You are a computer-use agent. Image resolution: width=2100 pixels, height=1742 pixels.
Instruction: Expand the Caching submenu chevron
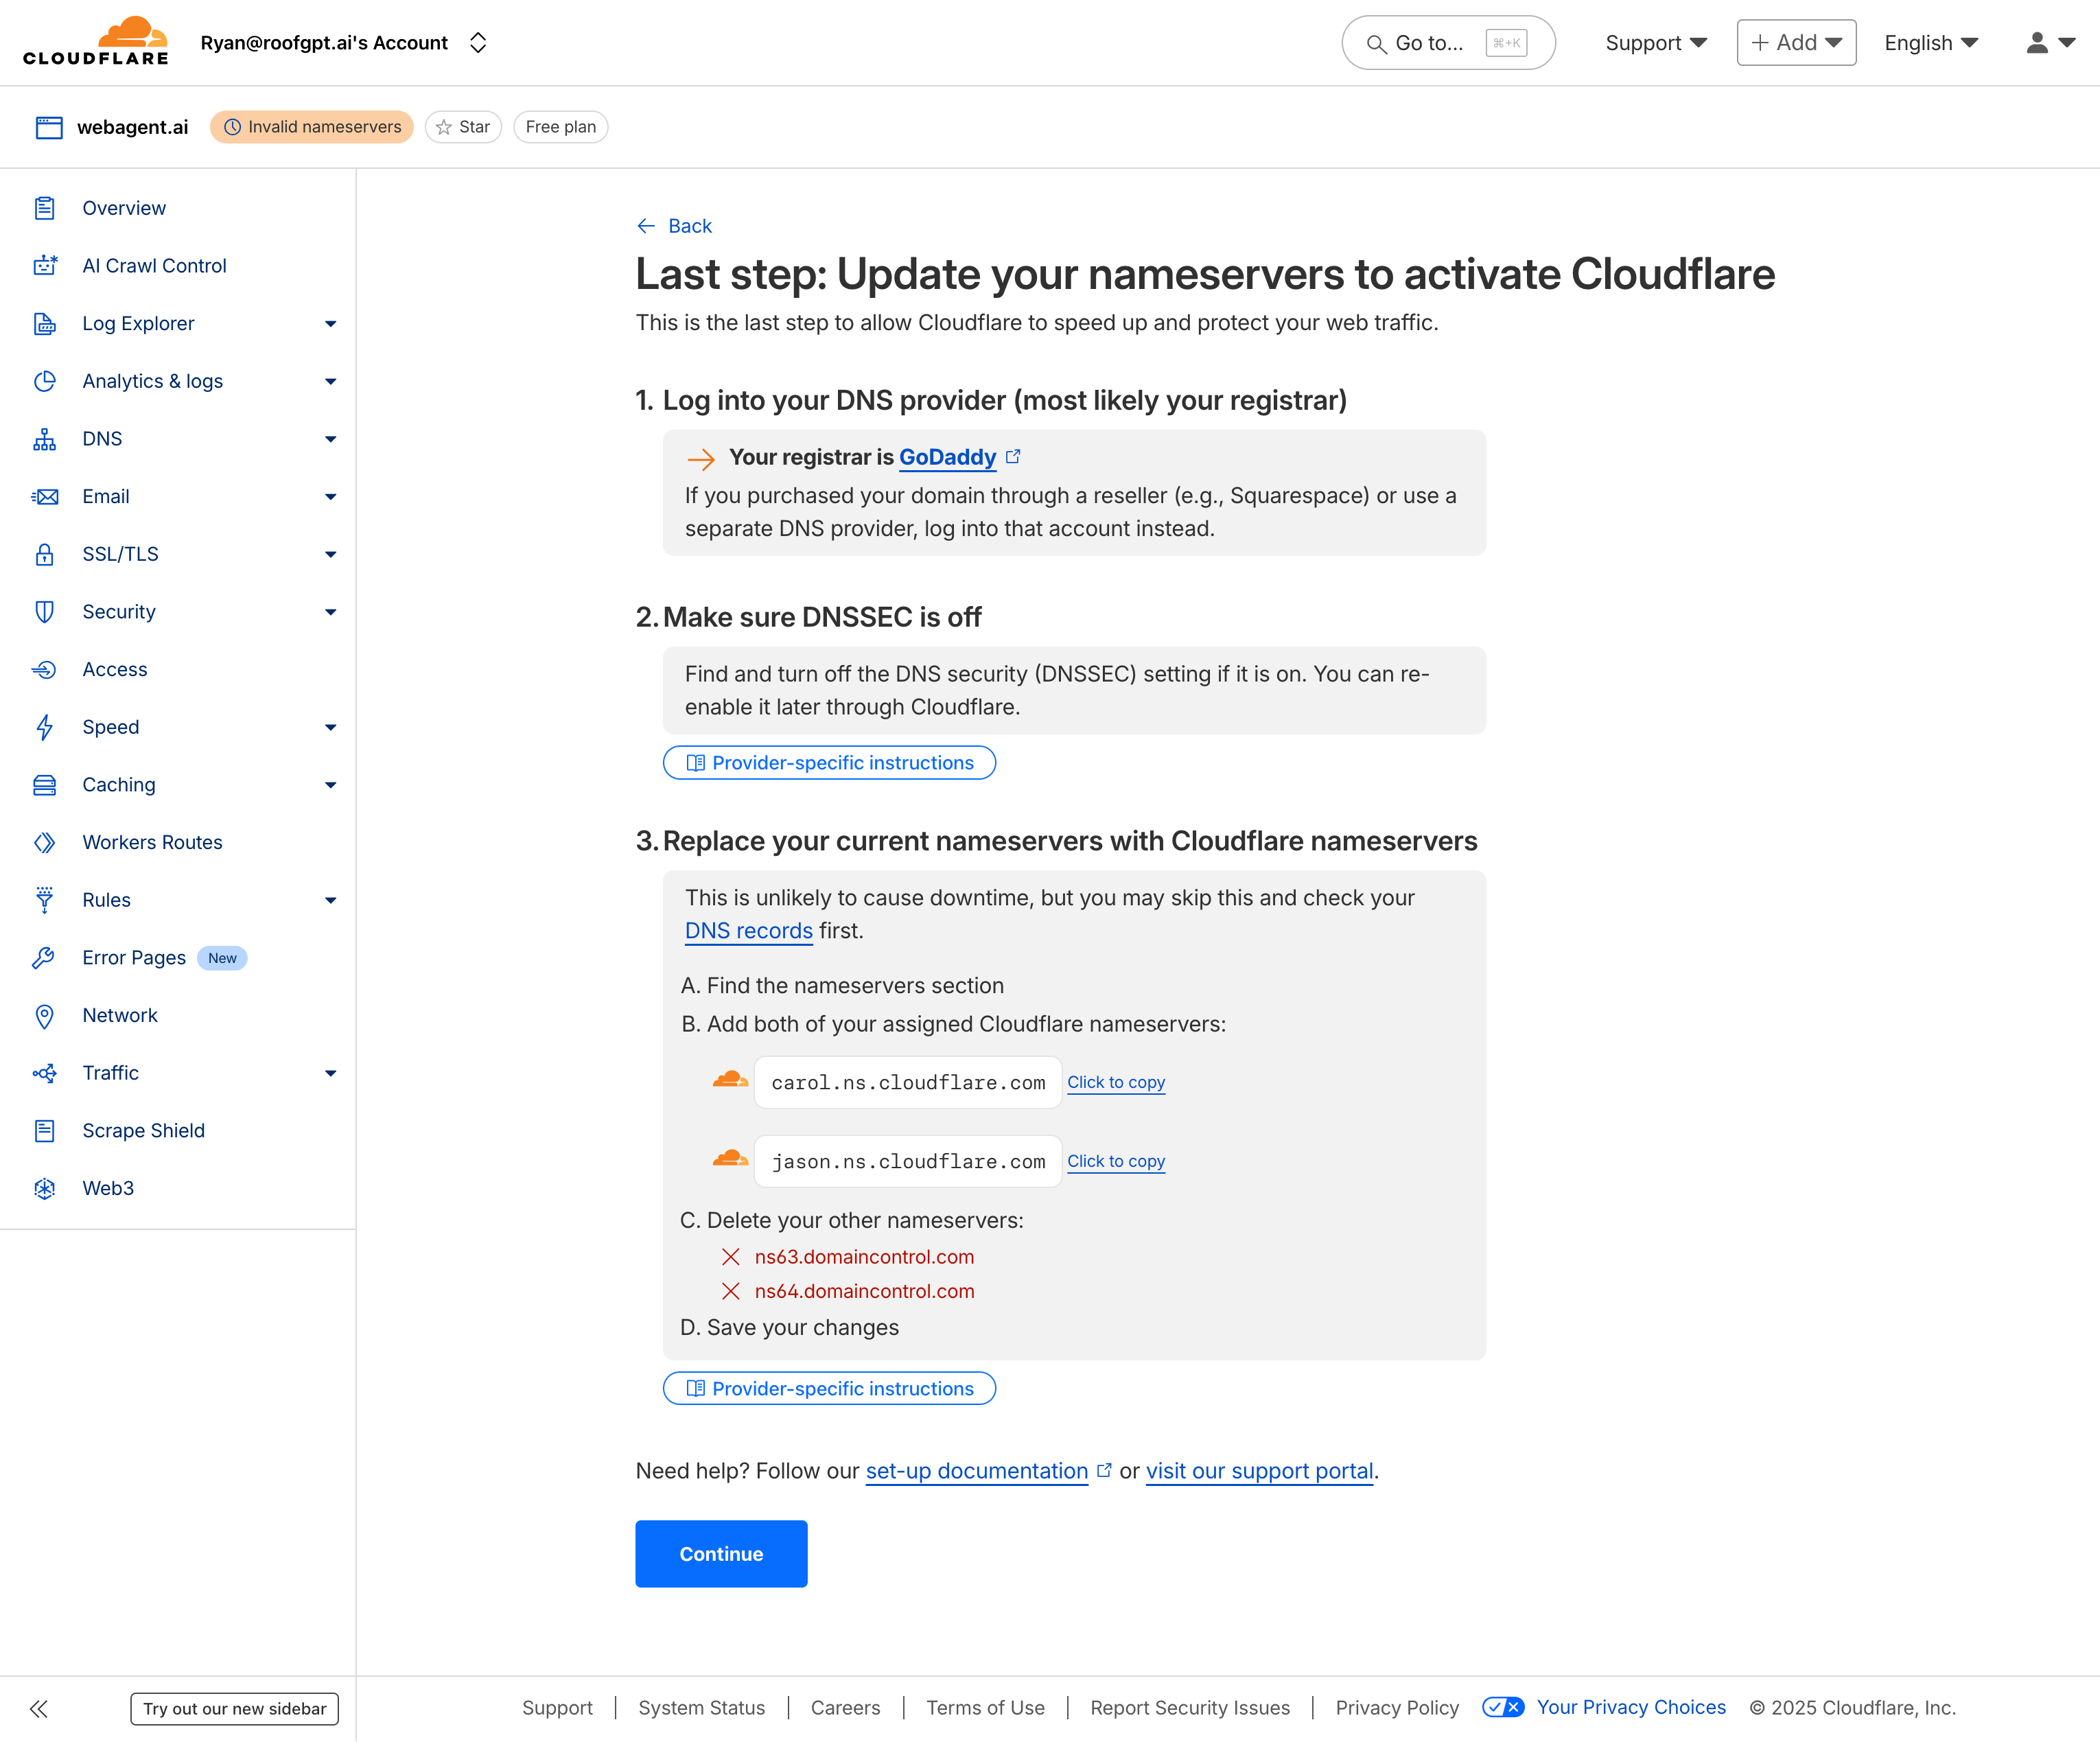330,785
